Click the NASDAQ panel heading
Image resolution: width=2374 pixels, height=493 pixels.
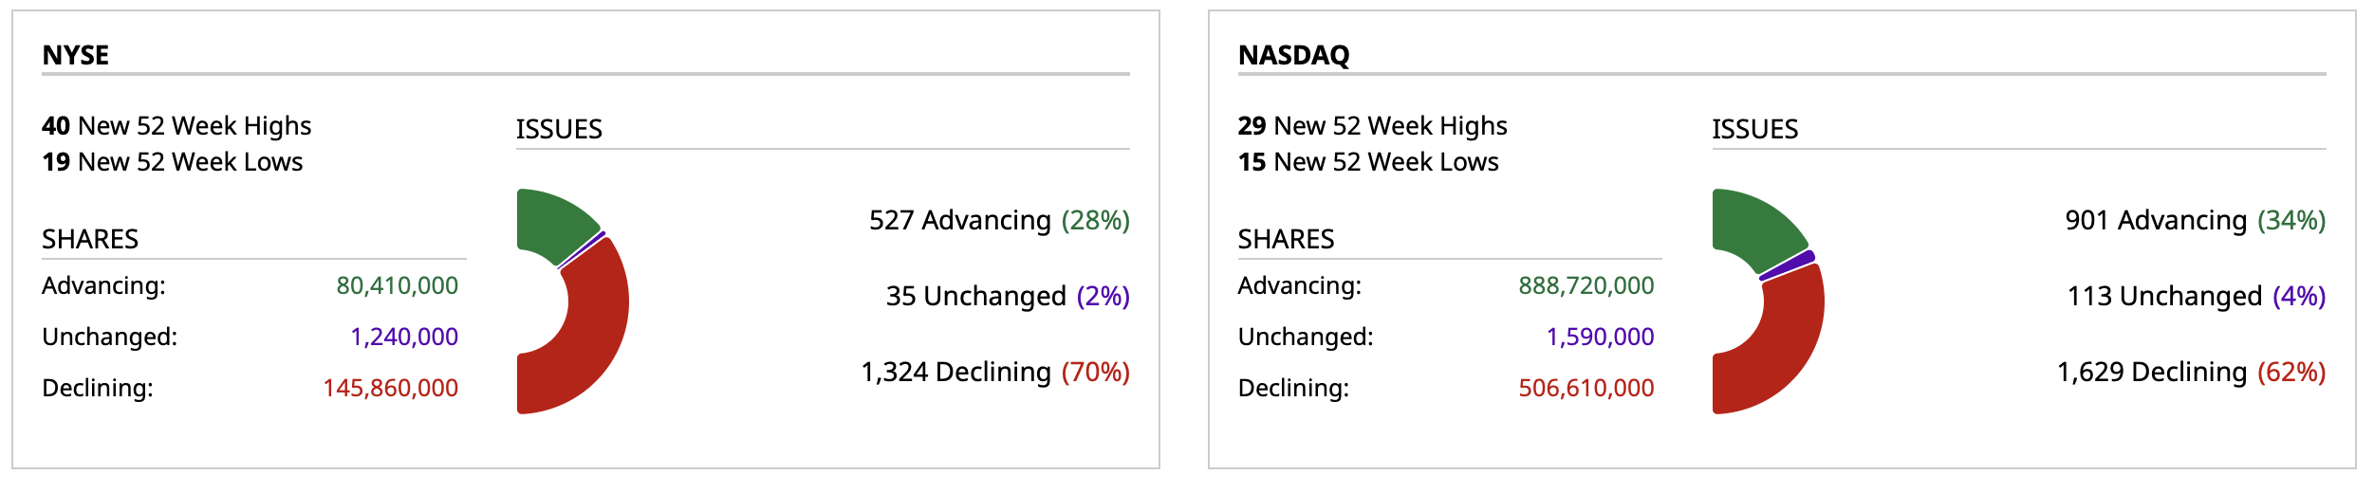point(1293,55)
